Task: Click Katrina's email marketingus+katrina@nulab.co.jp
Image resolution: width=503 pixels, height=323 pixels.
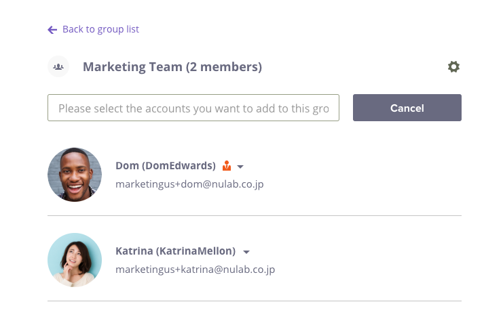Action: coord(195,270)
